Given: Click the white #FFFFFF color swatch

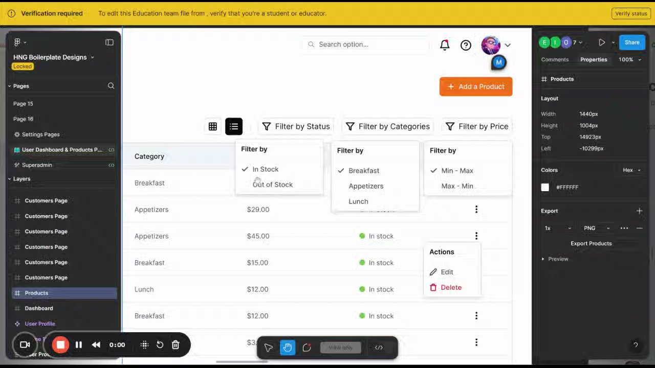Looking at the screenshot, I should [x=545, y=188].
